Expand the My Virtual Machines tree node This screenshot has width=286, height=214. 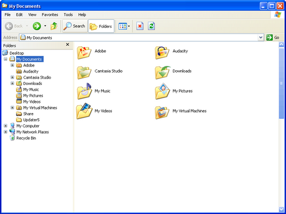pos(13,108)
